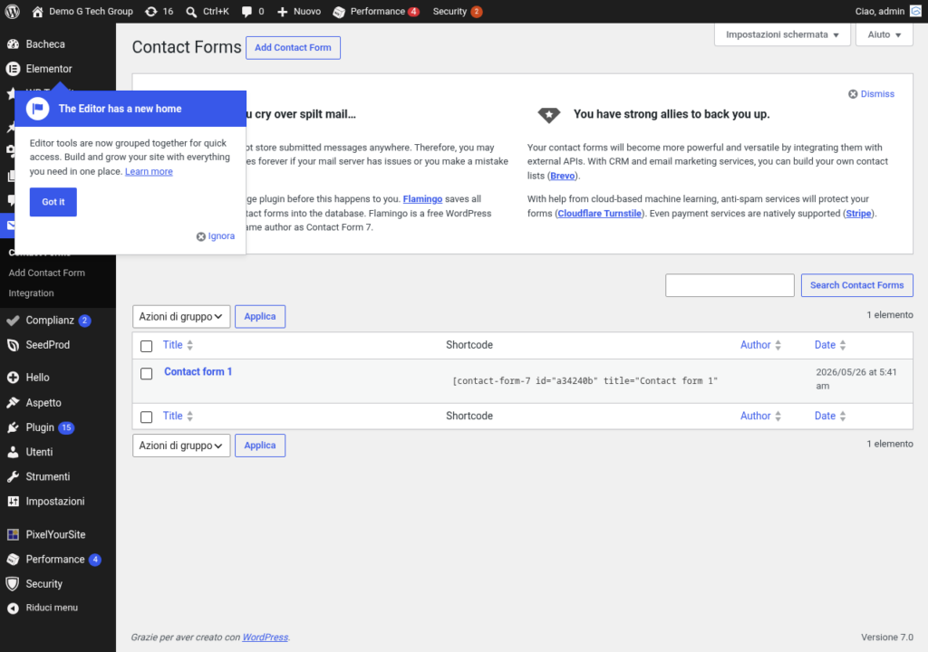
Task: Open the Brevo link
Action: point(562,176)
